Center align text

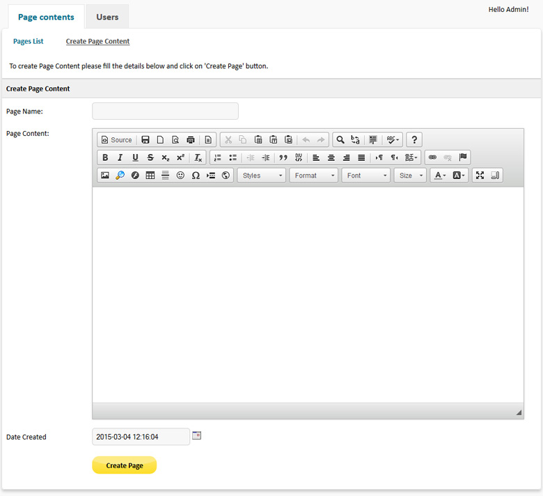(331, 157)
